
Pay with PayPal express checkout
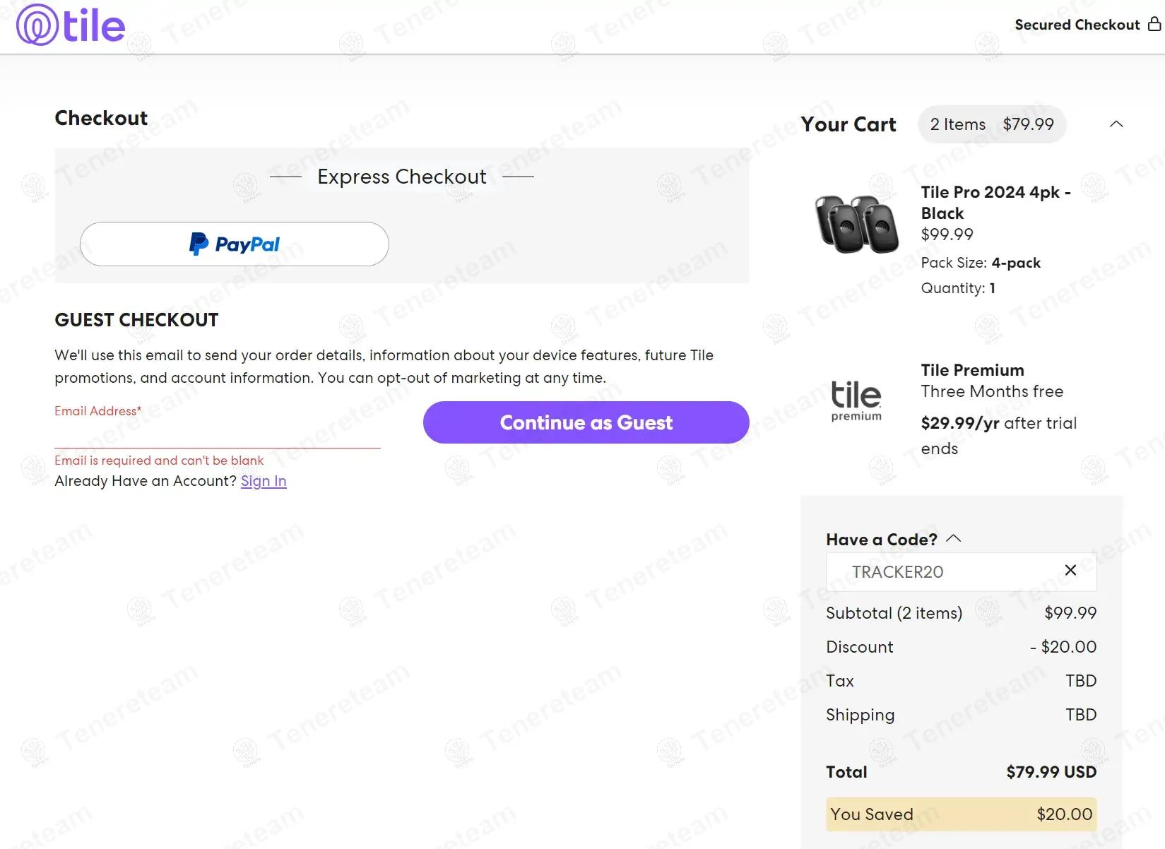(234, 244)
